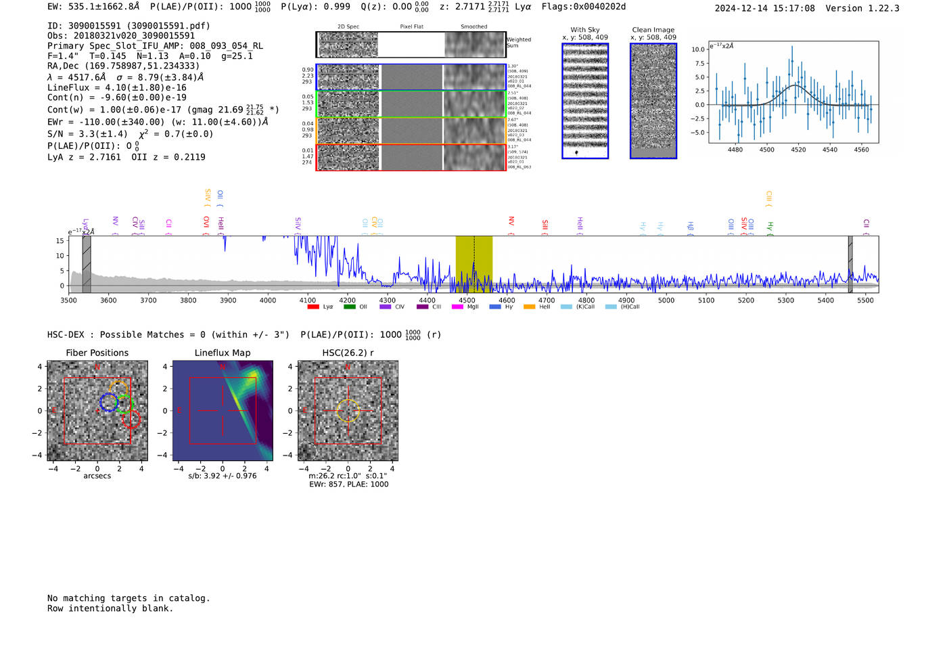The image size is (947, 645).
Task: Click the 2024-12-14 15:17:08 timestamp
Action: (765, 8)
